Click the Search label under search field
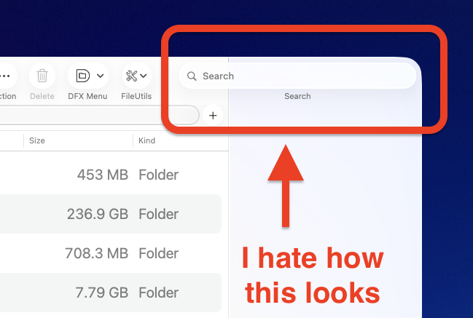Screen dimensions: 473x318 297,96
